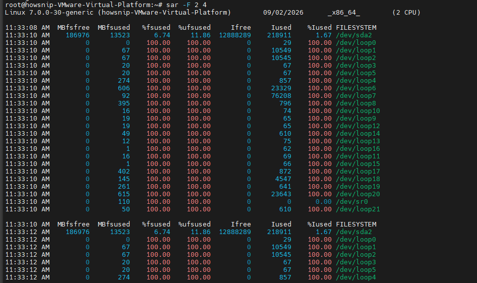The height and width of the screenshot is (283, 477).
Task: Click '/dev/loop19' filesystem name
Action: 358,187
